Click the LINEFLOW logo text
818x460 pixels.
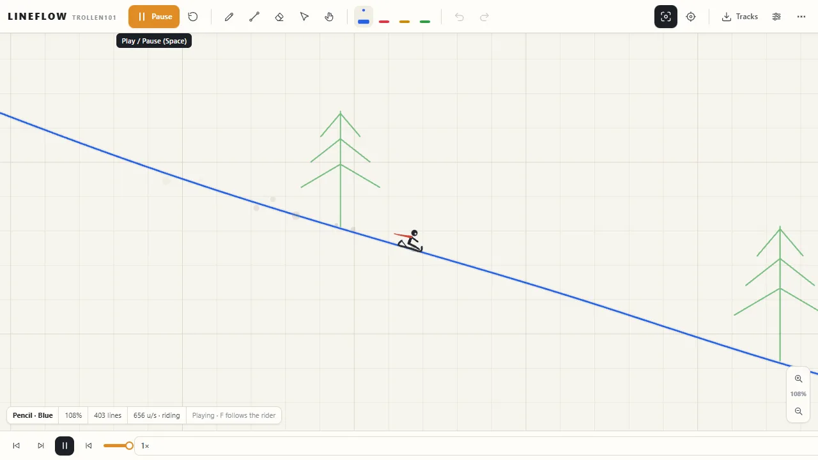click(37, 17)
